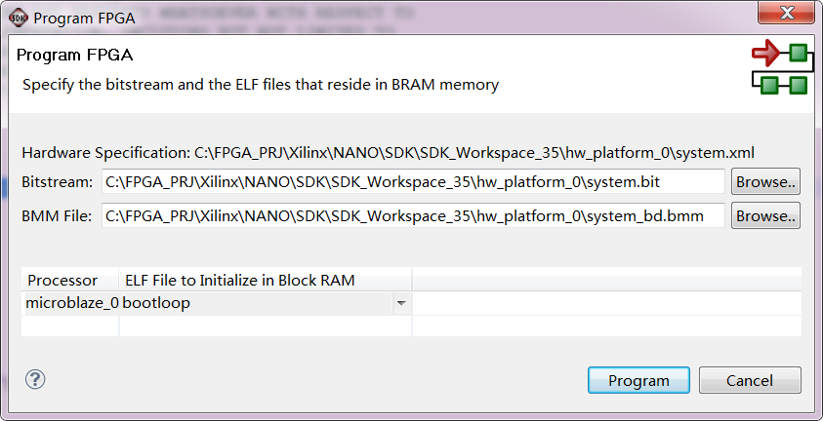Screen dimensions: 823x421
Task: Click the bootloop ELF file cell
Action: tap(254, 303)
